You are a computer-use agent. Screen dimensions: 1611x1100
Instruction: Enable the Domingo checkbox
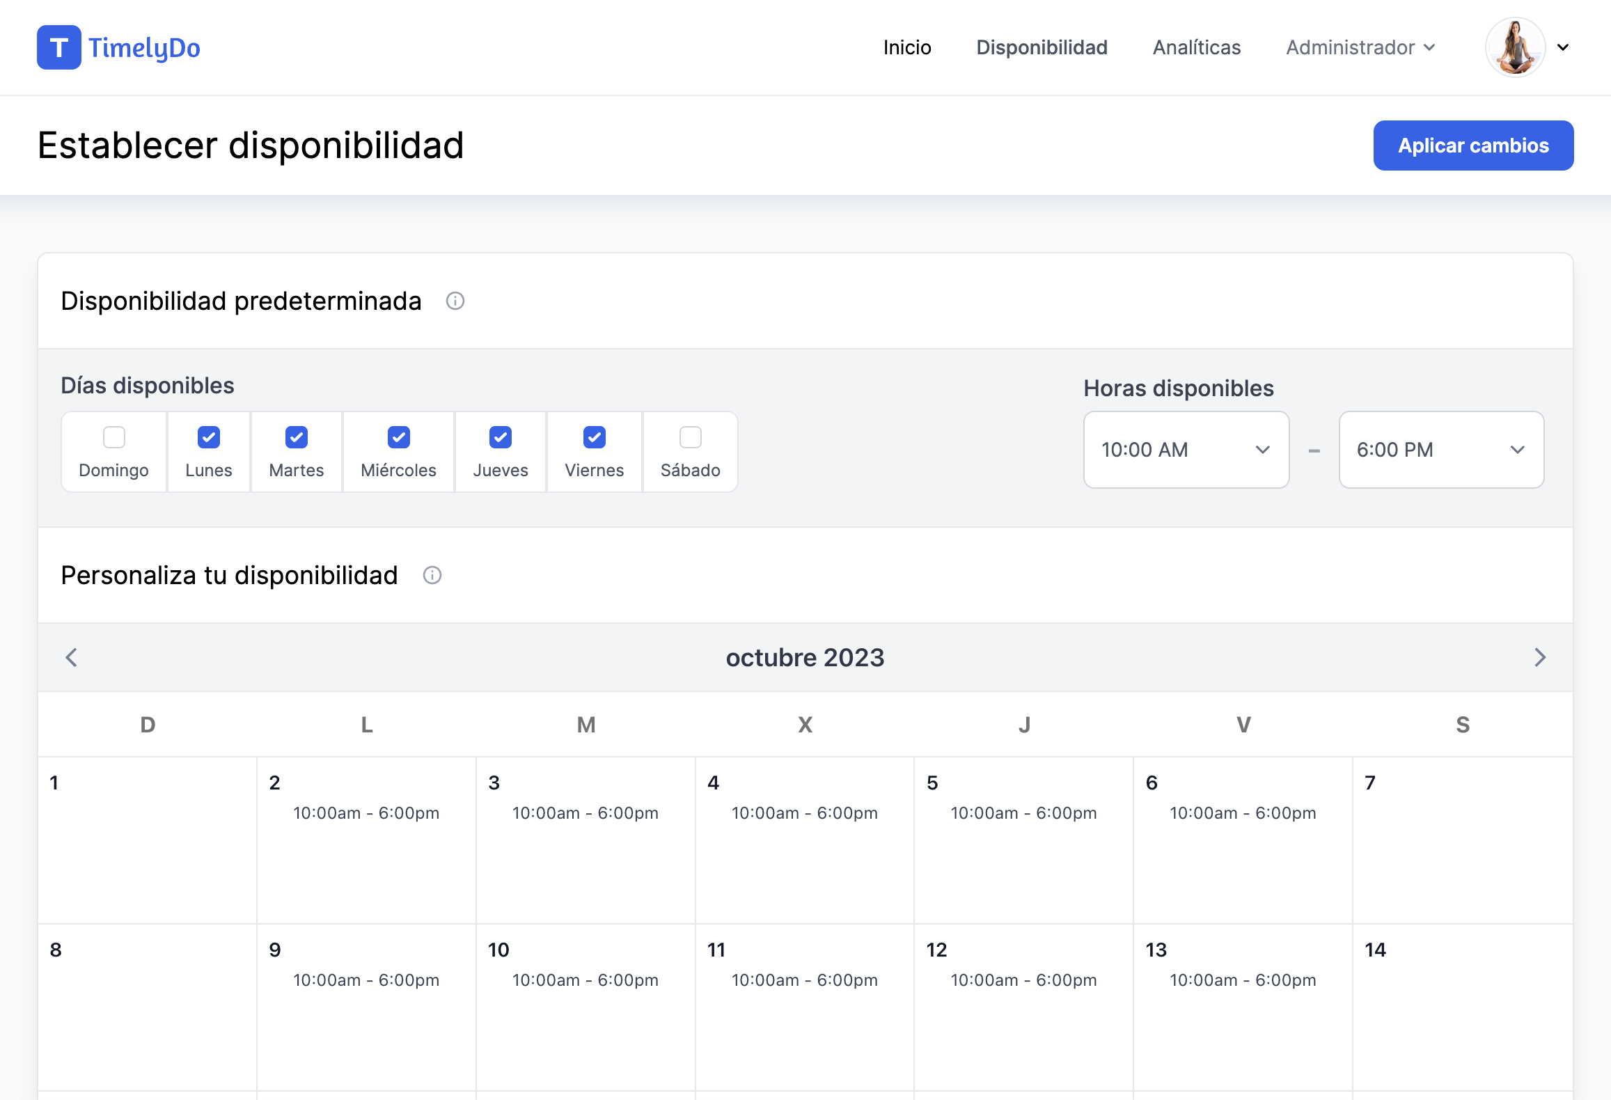(x=114, y=437)
